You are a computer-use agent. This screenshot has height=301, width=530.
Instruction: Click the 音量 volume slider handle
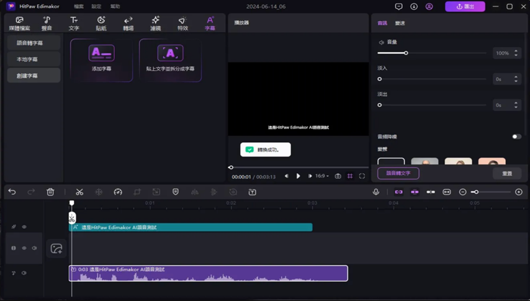coord(406,53)
